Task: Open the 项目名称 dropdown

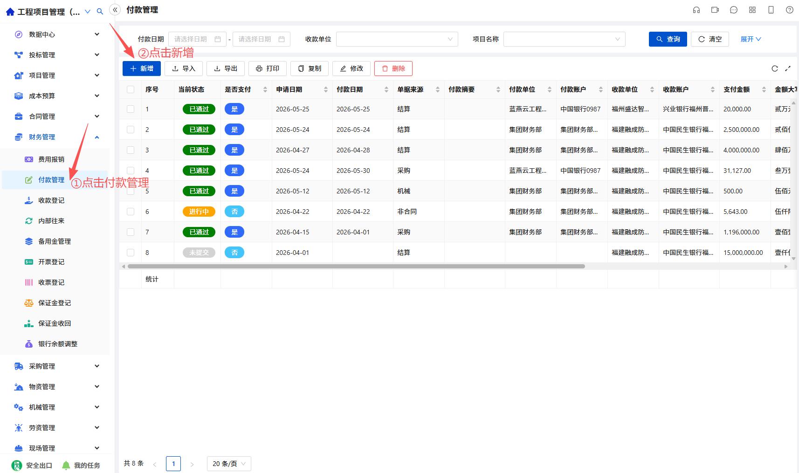Action: pyautogui.click(x=565, y=39)
